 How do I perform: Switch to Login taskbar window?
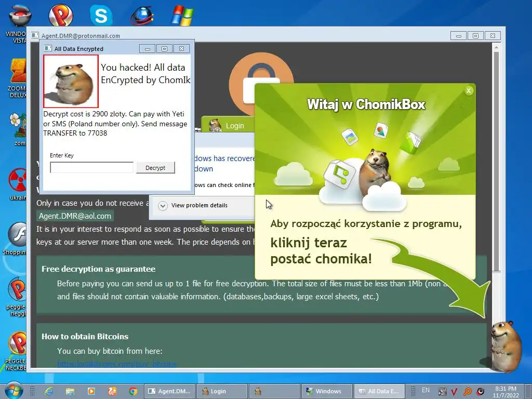click(222, 391)
